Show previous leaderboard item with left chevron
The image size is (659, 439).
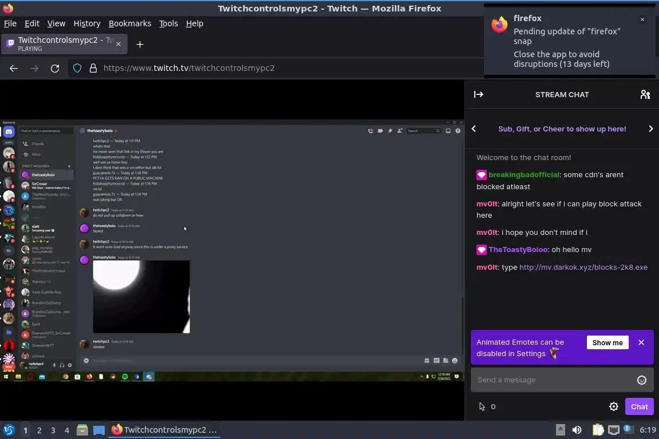474,129
